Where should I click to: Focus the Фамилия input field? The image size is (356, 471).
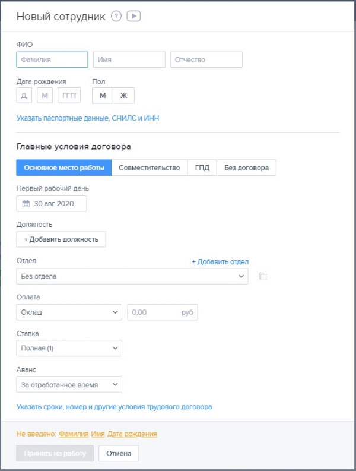[x=52, y=60]
